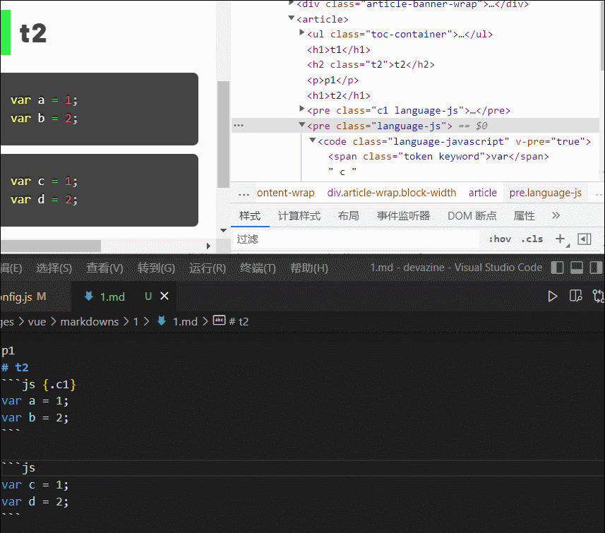The image size is (605, 533).
Task: Select the h2 class t2 DOM node
Action: pyautogui.click(x=371, y=64)
